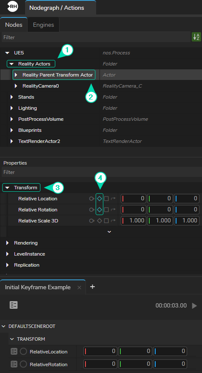Collapse the DEFAULTSCENEROOT section
Viewport: 202px width, 373px height.
pos(4,326)
